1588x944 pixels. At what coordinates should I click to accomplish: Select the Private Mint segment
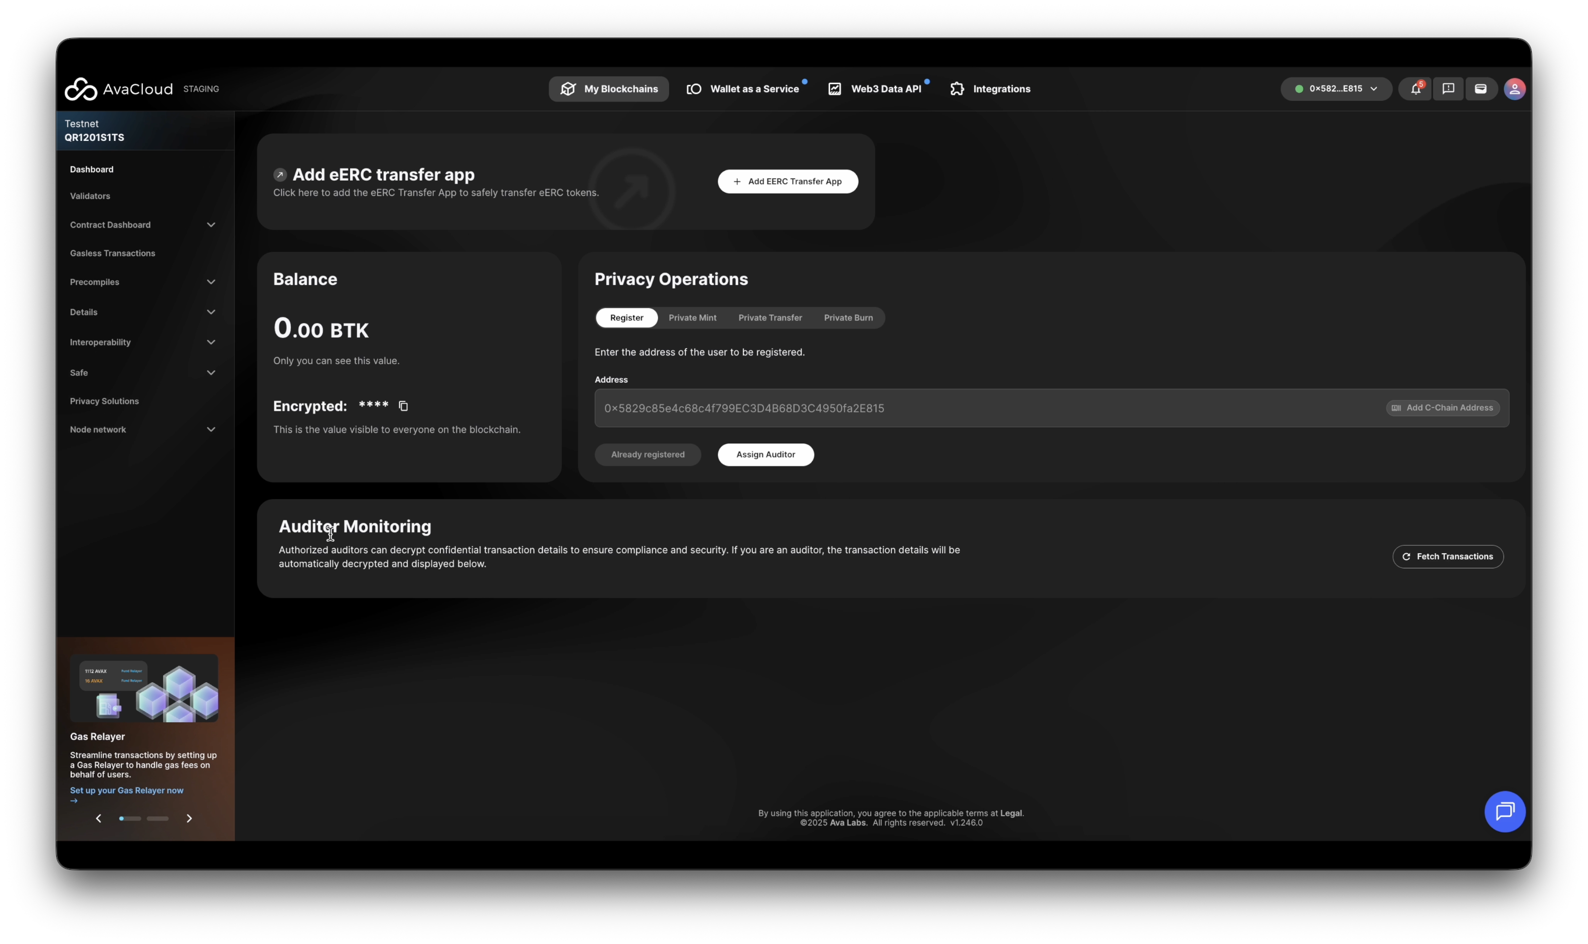[x=692, y=318]
